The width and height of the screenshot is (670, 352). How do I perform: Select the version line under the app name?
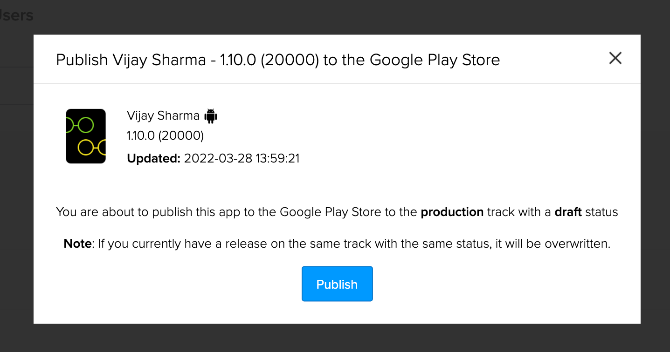(x=165, y=135)
